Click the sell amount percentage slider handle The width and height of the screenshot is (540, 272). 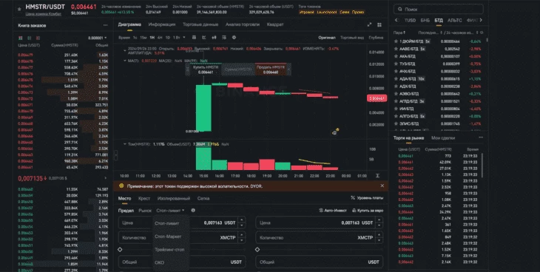(257, 250)
